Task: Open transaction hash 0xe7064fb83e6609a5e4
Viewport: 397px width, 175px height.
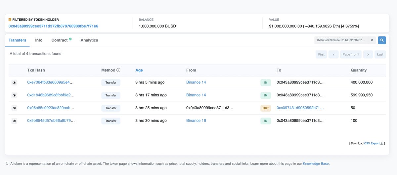Action: click(x=51, y=82)
